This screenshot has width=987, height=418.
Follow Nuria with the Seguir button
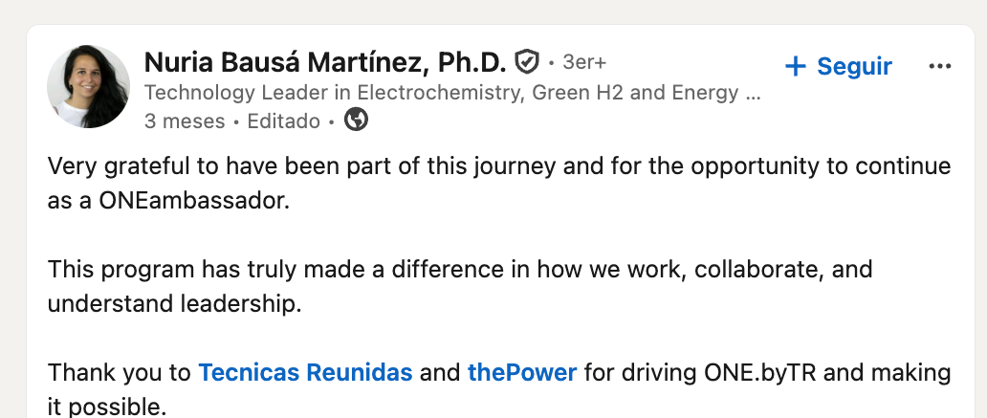[839, 66]
